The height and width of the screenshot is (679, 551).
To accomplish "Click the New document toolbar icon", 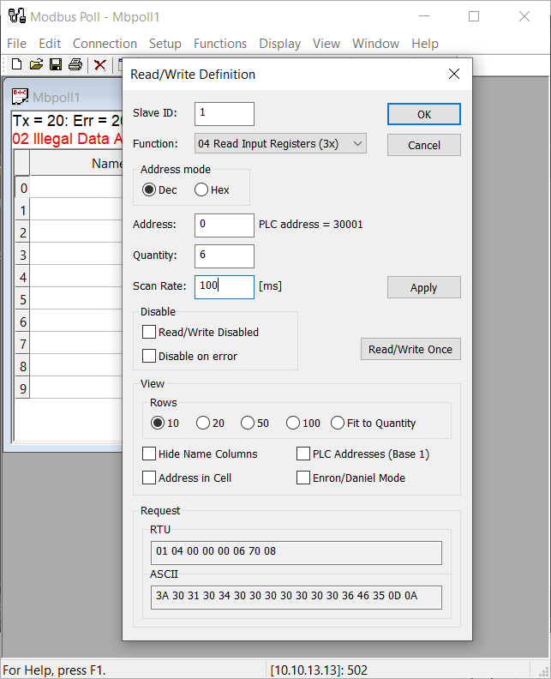I will coord(16,64).
